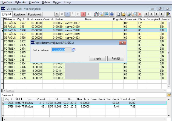Click the cascaded windows toolbar icon
The width and height of the screenshot is (172, 121).
point(101,14)
